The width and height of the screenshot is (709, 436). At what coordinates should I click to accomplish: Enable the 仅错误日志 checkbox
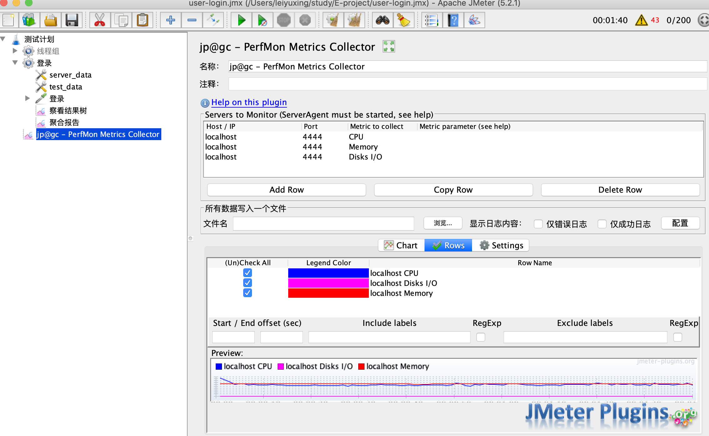coord(538,224)
